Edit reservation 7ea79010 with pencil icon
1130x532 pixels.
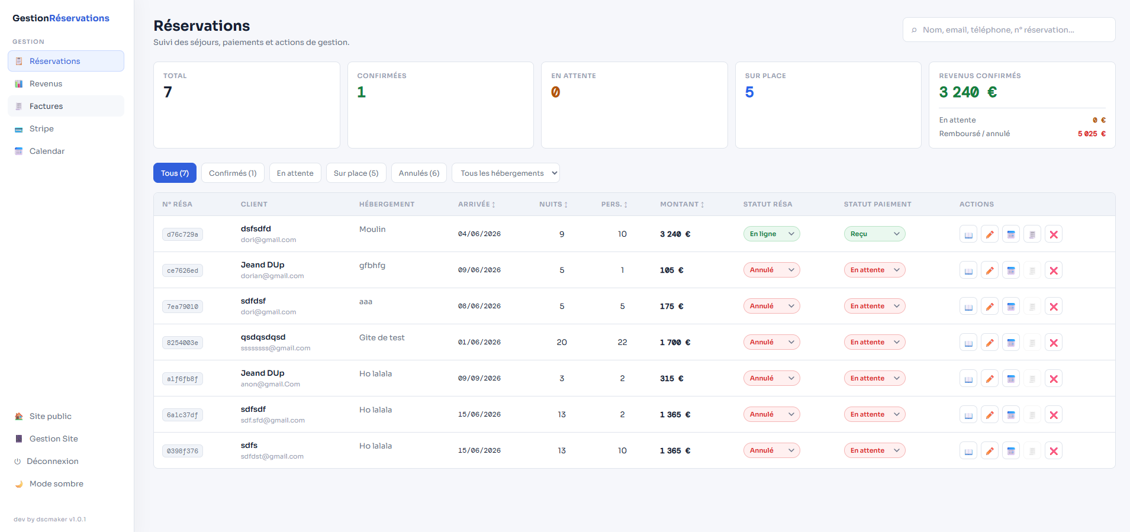990,307
